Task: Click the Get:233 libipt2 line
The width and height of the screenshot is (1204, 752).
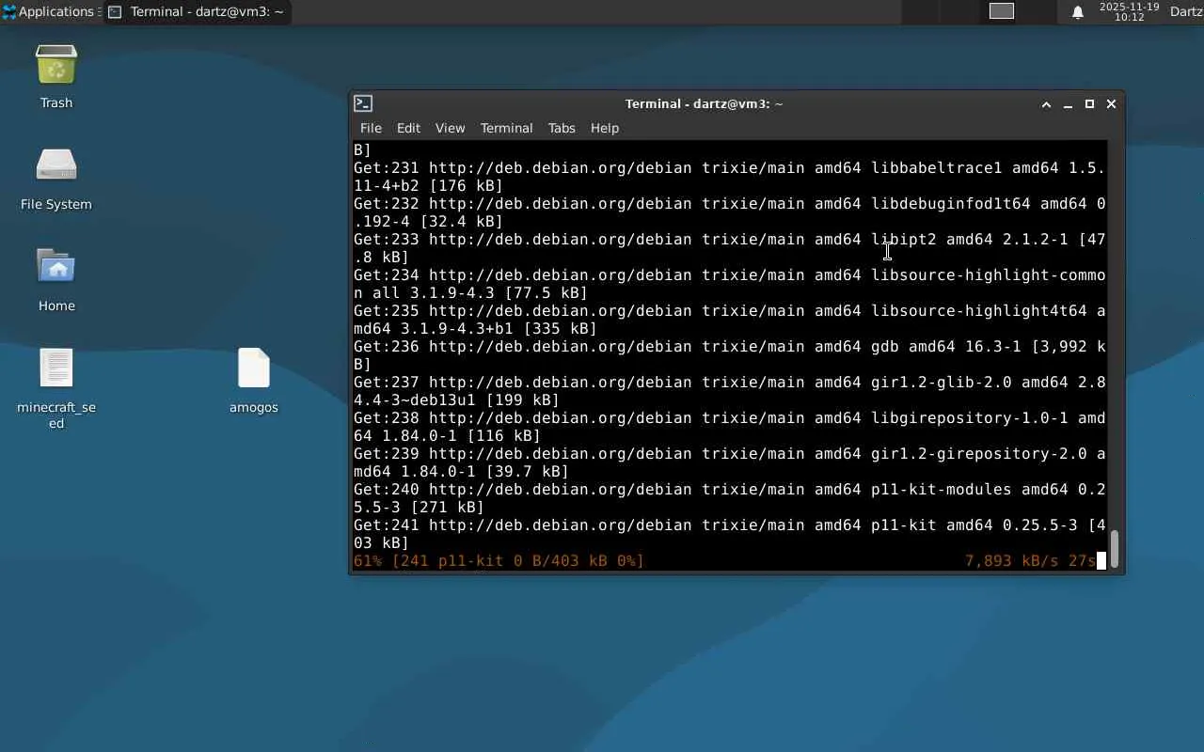Action: pos(729,248)
